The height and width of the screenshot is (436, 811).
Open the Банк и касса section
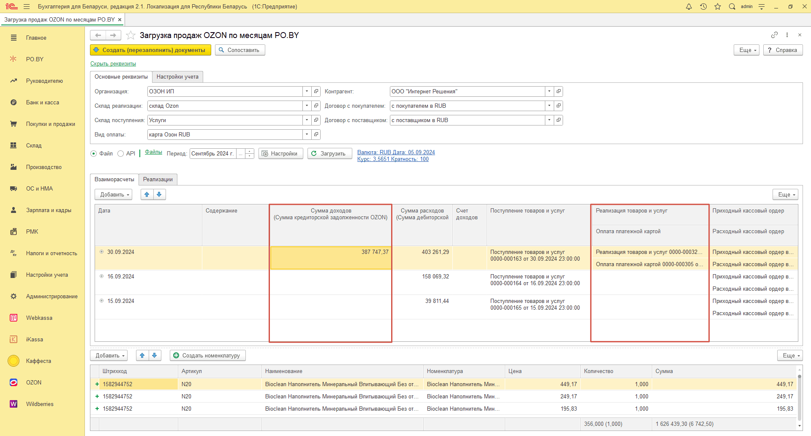42,102
